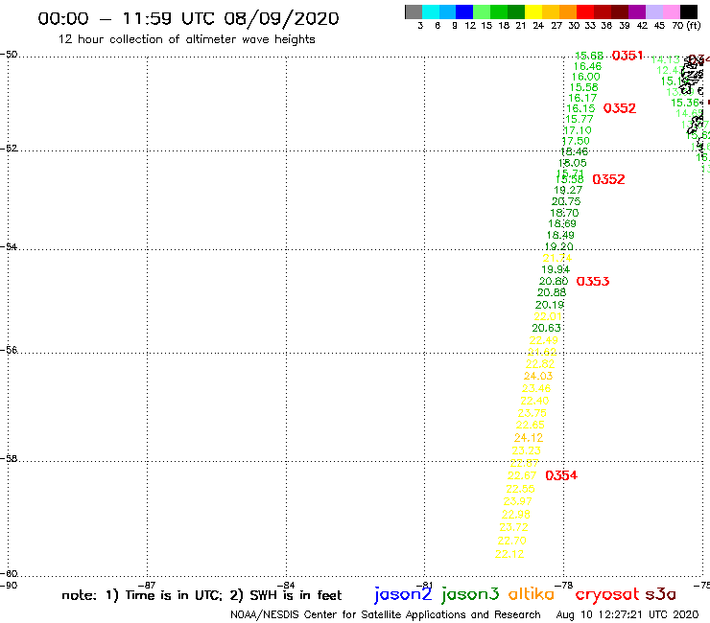The width and height of the screenshot is (710, 623).
Task: Click the title date 08/09/2020
Action: click(x=282, y=19)
